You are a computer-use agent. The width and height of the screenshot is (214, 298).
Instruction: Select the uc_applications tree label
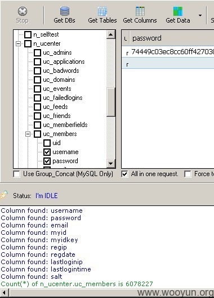(x=64, y=62)
